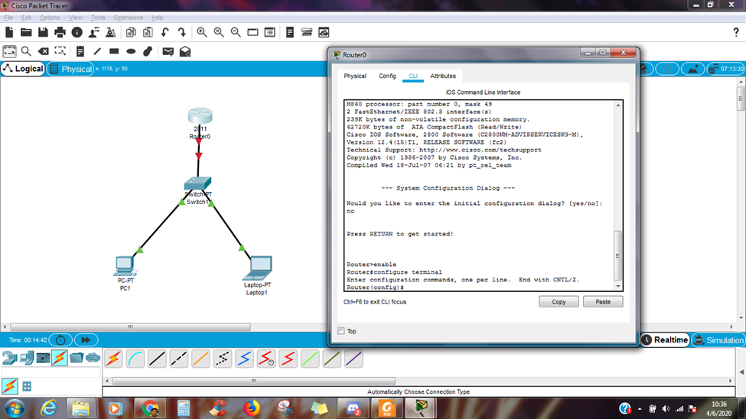The image size is (746, 419).
Task: Select Automatically Choose Connection lightning icon
Action: coord(113,359)
